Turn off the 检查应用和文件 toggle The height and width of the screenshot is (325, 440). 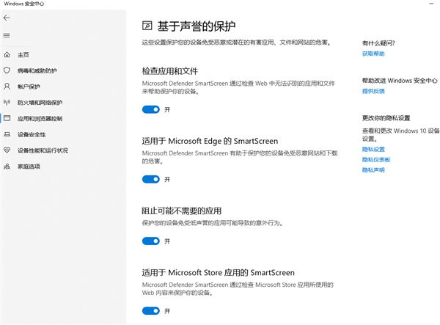coord(150,109)
